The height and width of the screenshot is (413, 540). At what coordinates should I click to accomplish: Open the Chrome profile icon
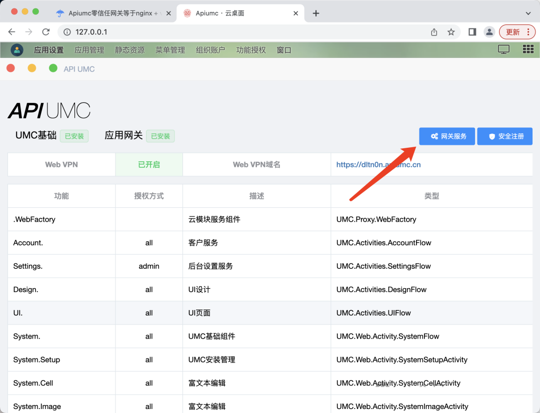(x=489, y=32)
